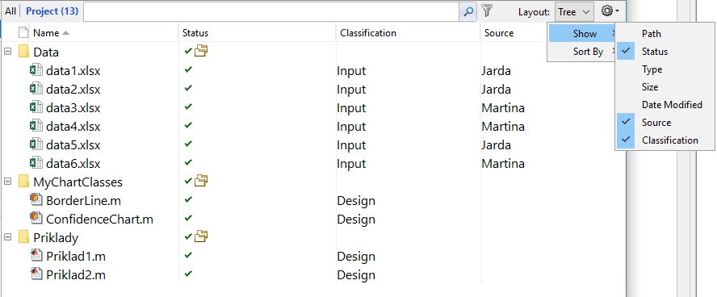717x297 pixels.
Task: Click the status checkmark for BorderLine.m
Action: 188,199
